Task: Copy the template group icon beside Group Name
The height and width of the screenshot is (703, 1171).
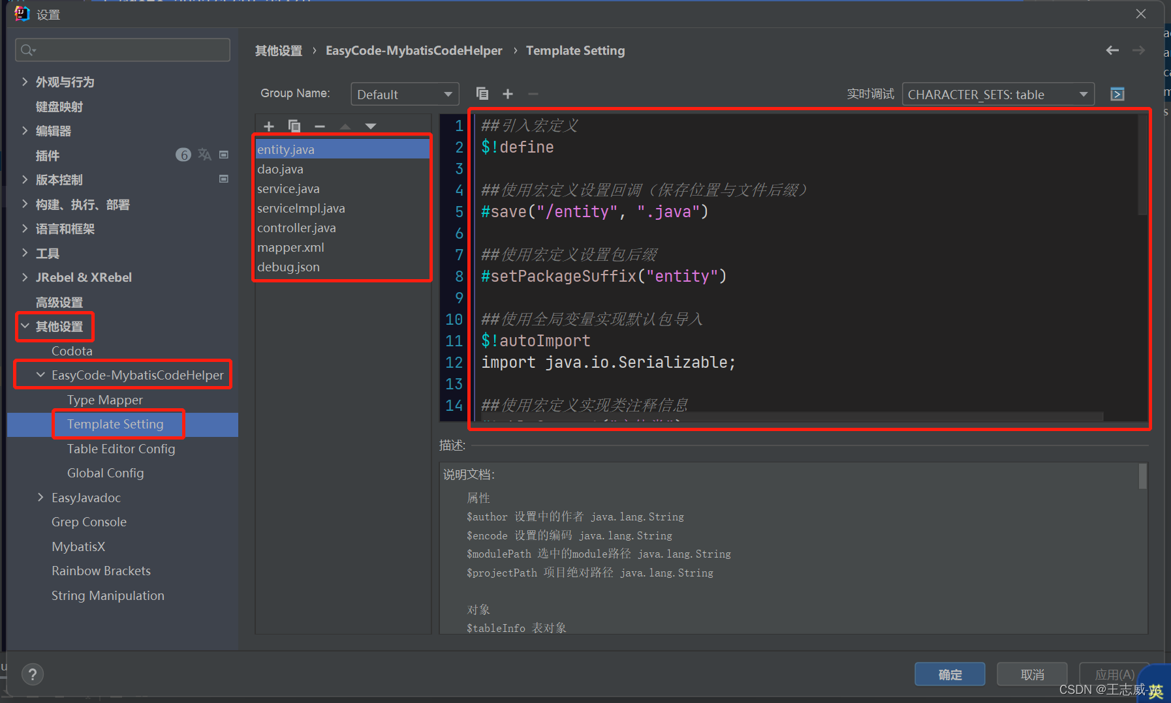Action: [482, 94]
